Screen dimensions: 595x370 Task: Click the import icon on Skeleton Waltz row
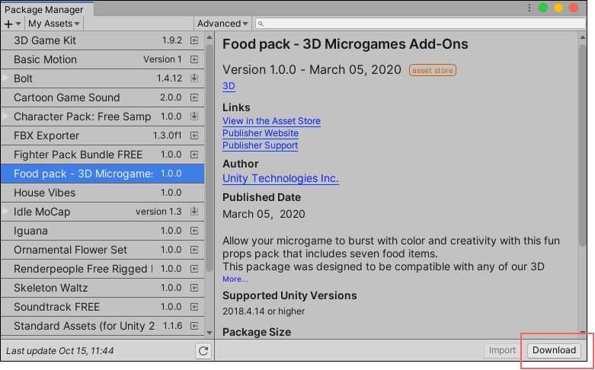point(194,288)
